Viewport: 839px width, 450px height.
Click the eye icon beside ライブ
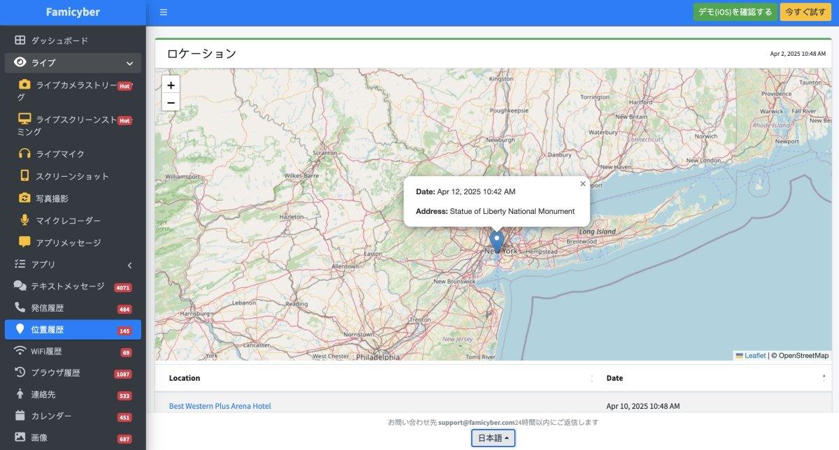20,62
